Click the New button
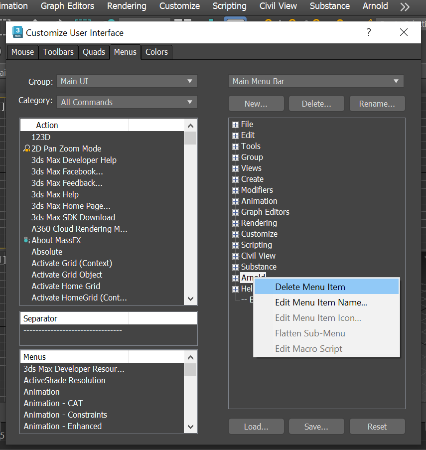The height and width of the screenshot is (450, 426). pos(256,103)
